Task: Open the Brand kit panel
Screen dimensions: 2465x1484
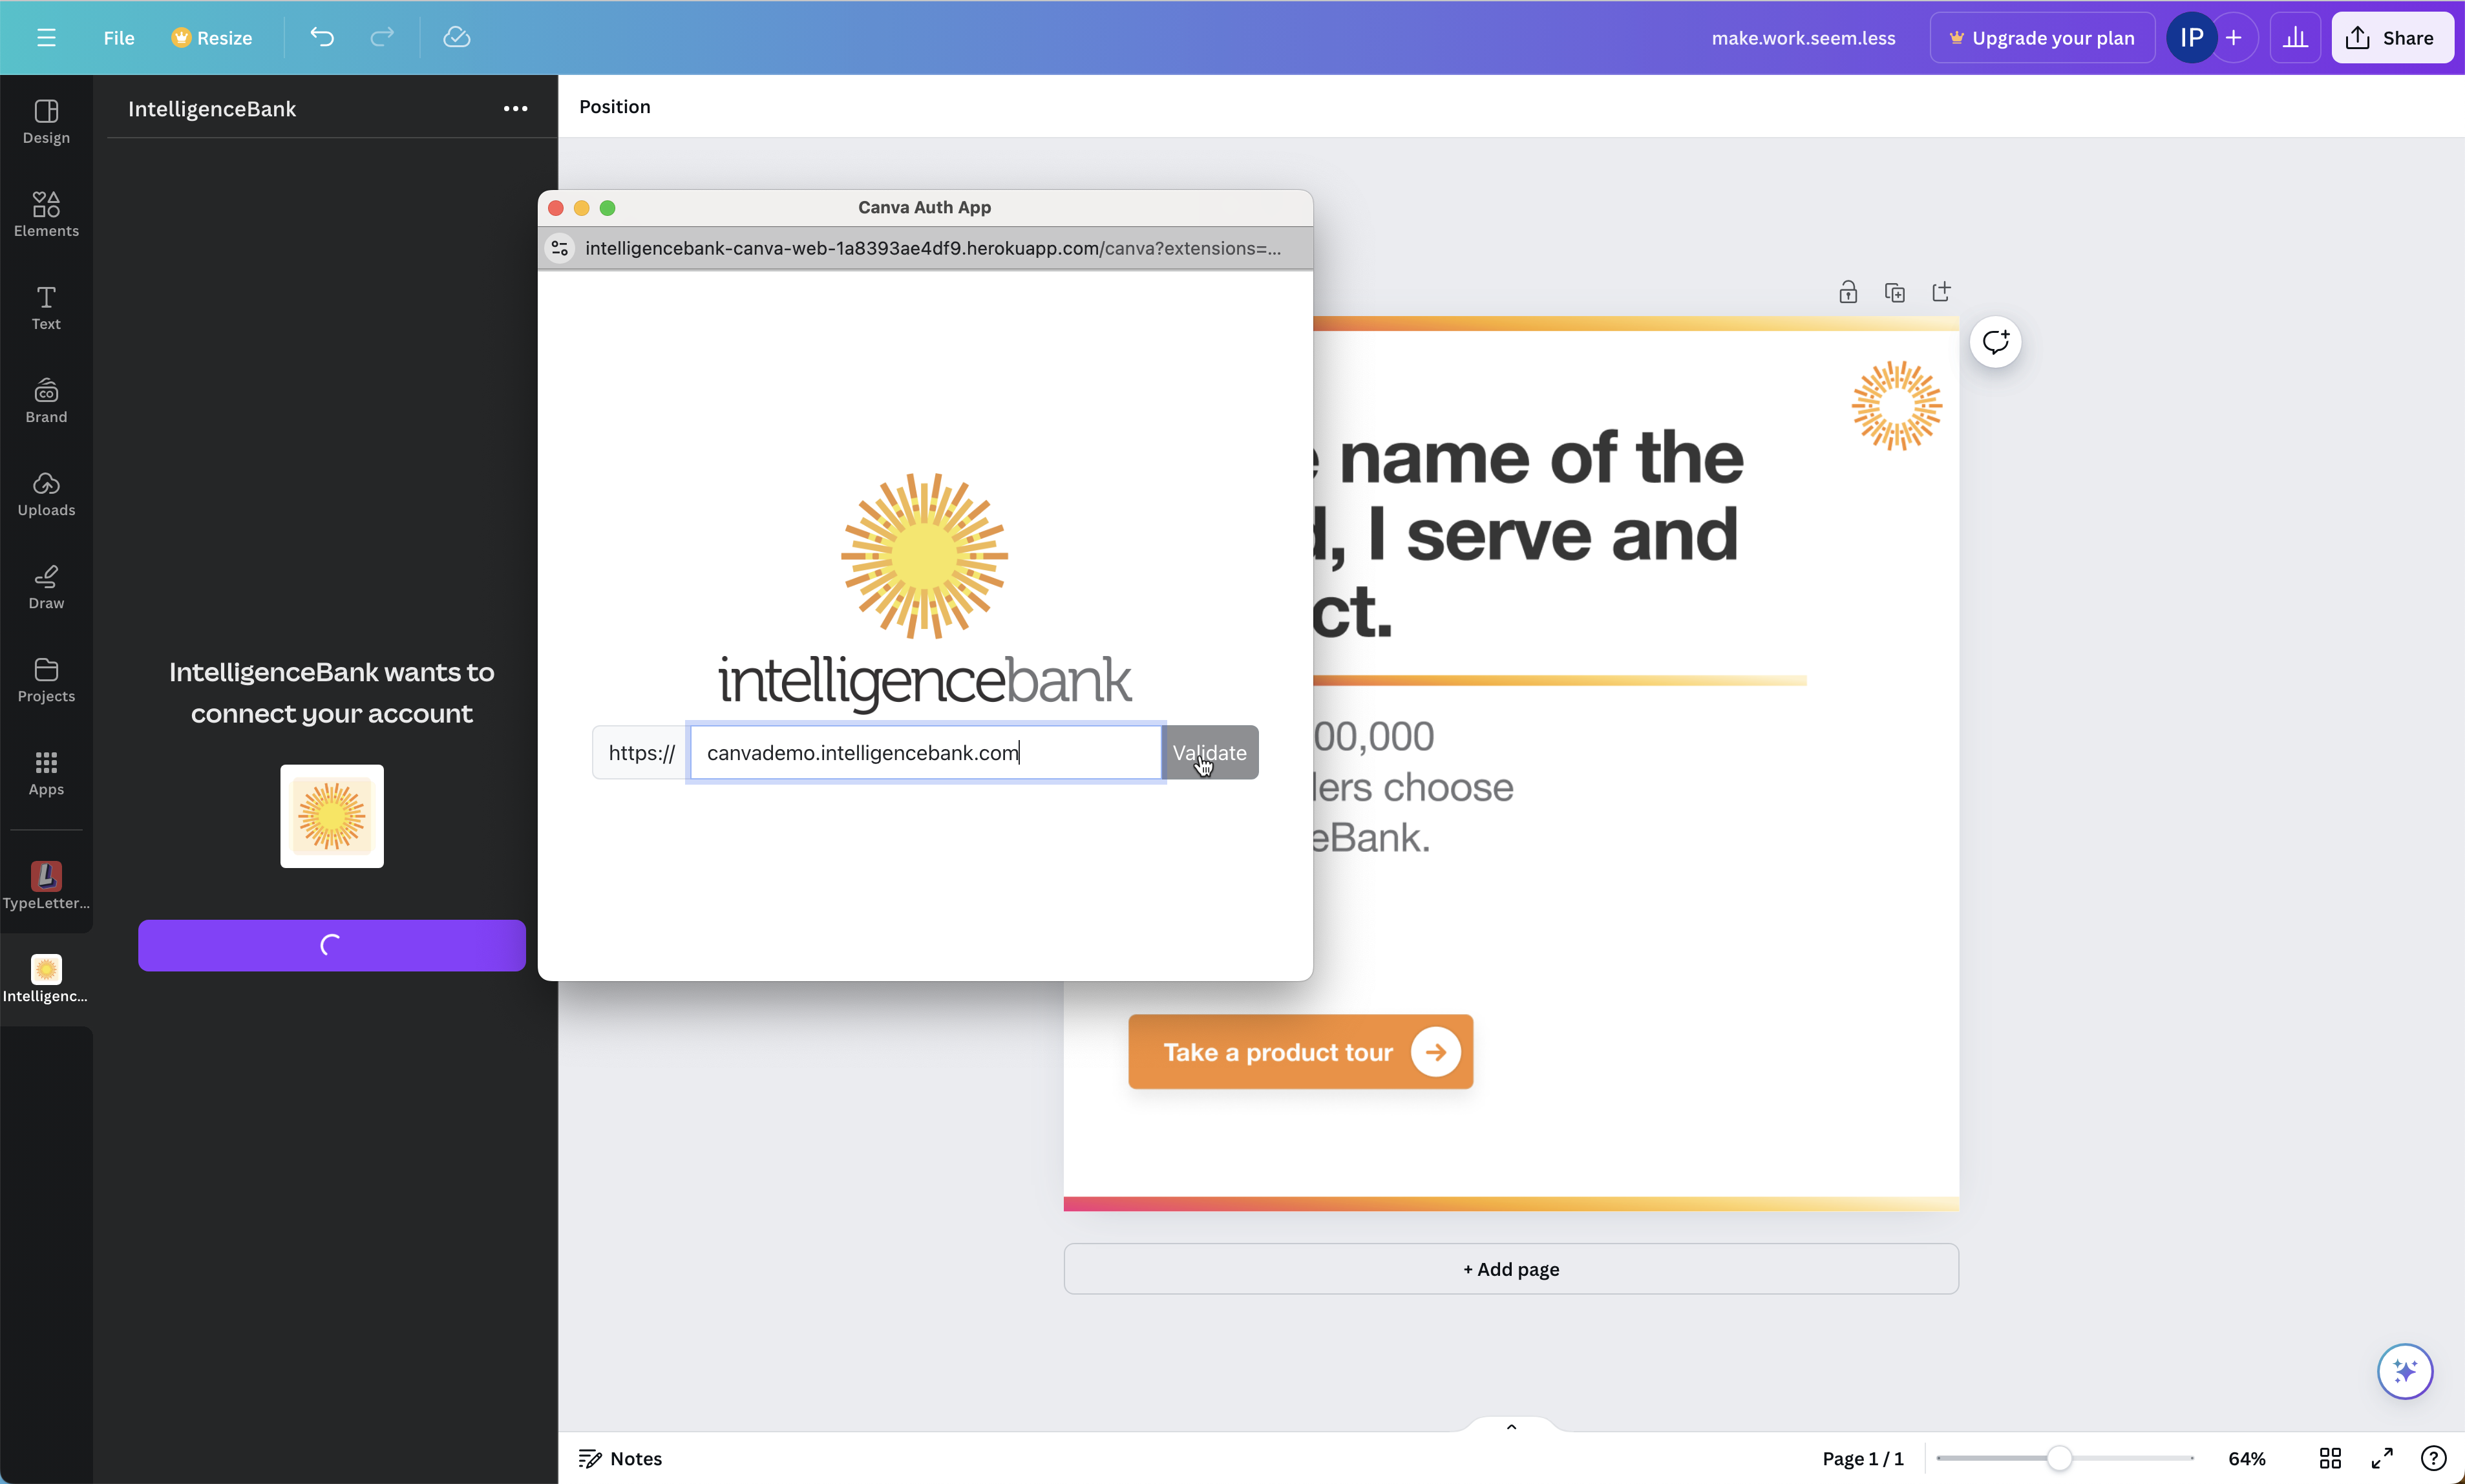Action: (x=46, y=401)
